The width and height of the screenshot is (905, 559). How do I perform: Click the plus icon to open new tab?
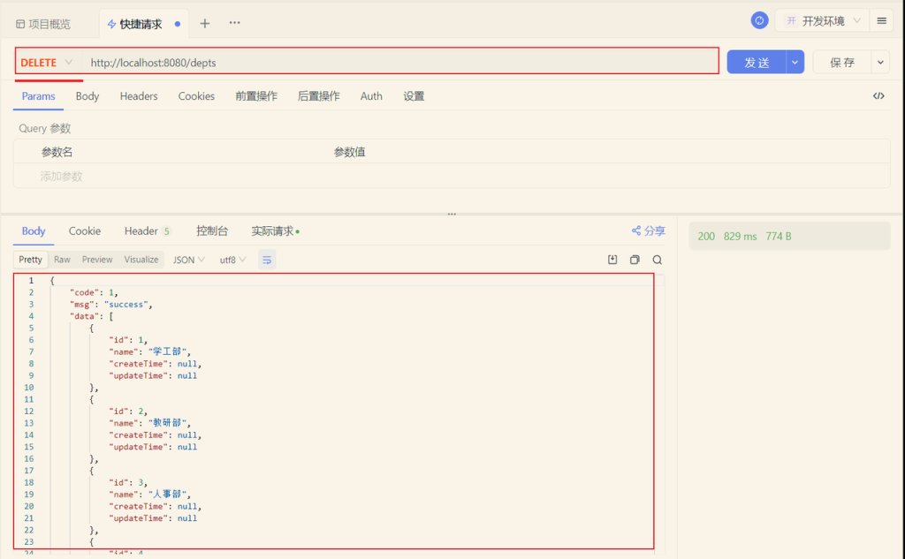205,24
